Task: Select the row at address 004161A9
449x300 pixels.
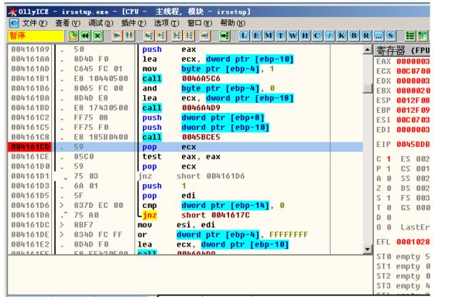Action: coord(185,49)
